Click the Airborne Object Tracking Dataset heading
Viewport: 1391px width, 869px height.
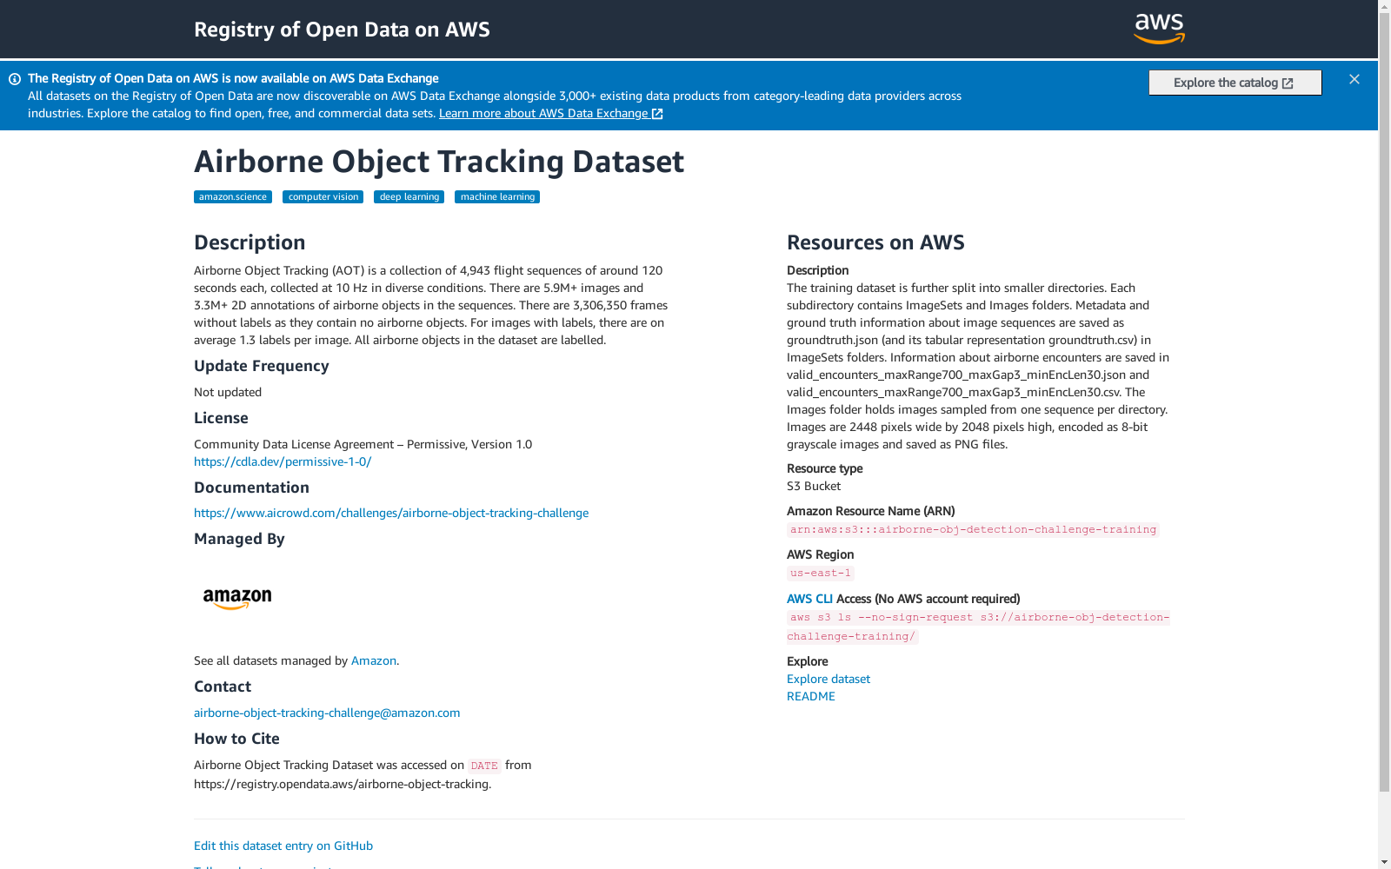(x=439, y=162)
